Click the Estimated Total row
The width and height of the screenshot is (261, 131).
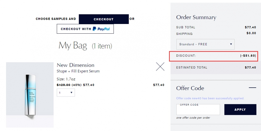tap(216, 68)
